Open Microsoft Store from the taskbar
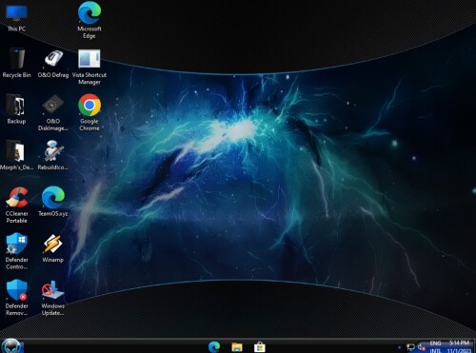476x353 pixels. coord(260,347)
